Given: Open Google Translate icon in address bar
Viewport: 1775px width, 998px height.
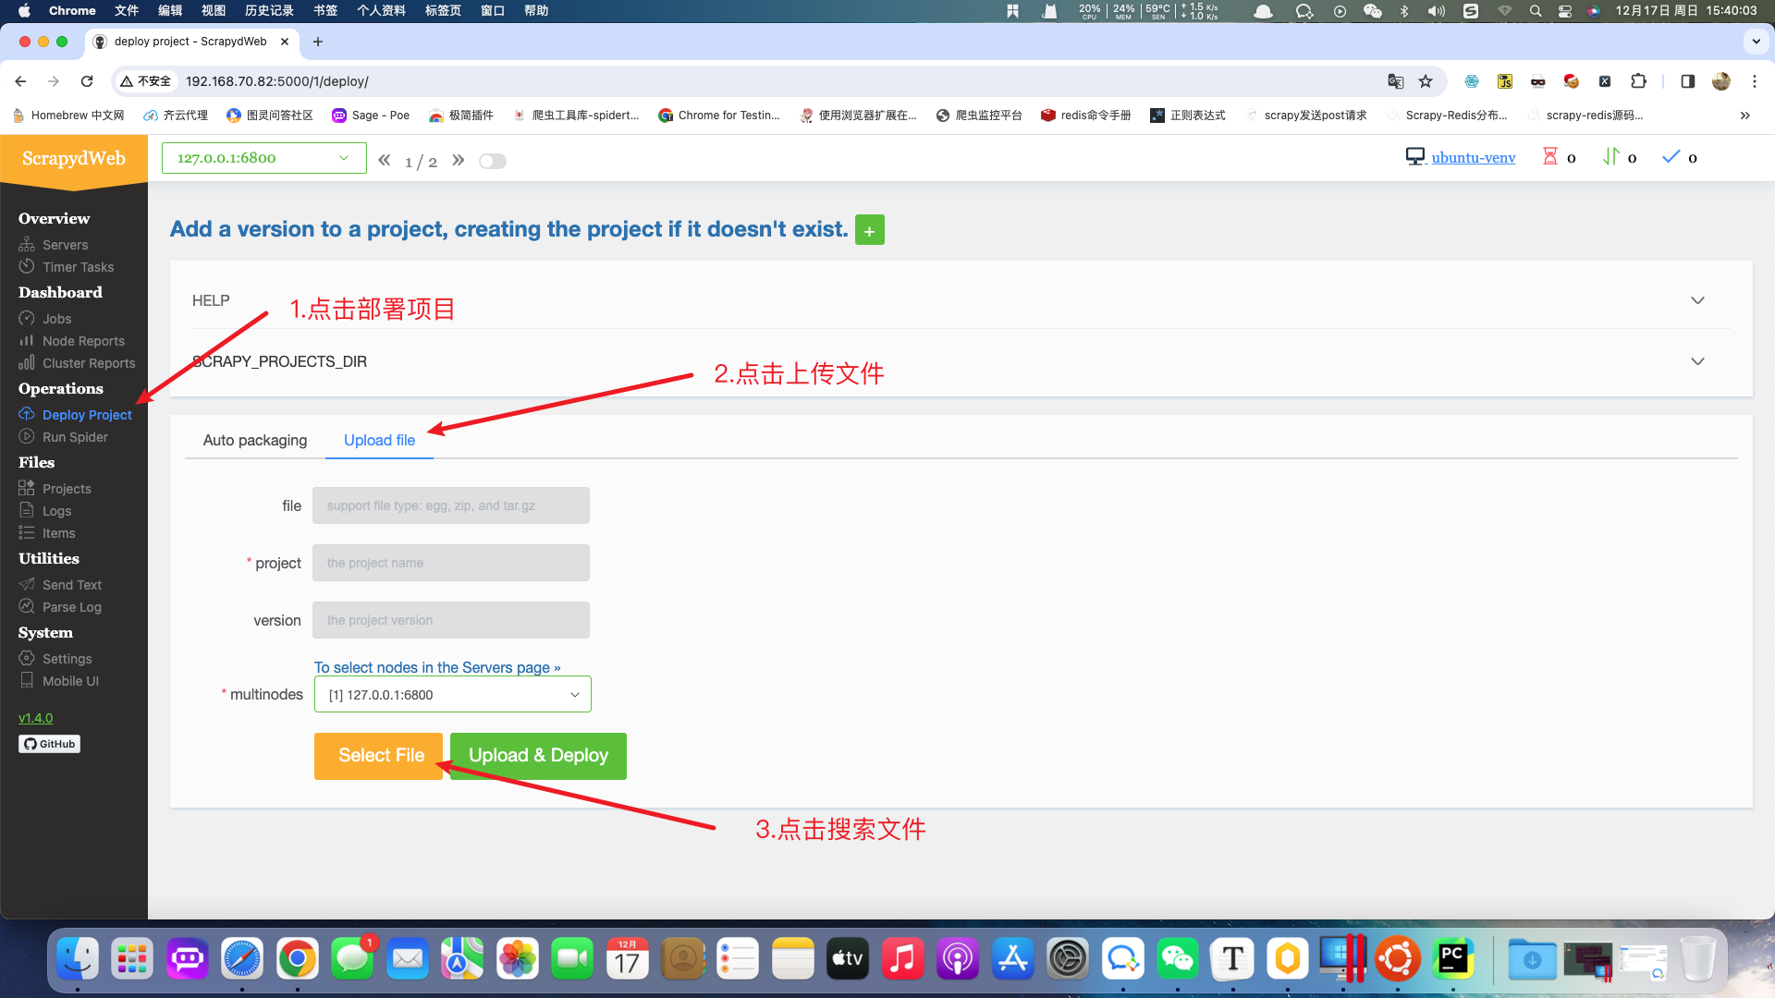Looking at the screenshot, I should click(x=1395, y=81).
